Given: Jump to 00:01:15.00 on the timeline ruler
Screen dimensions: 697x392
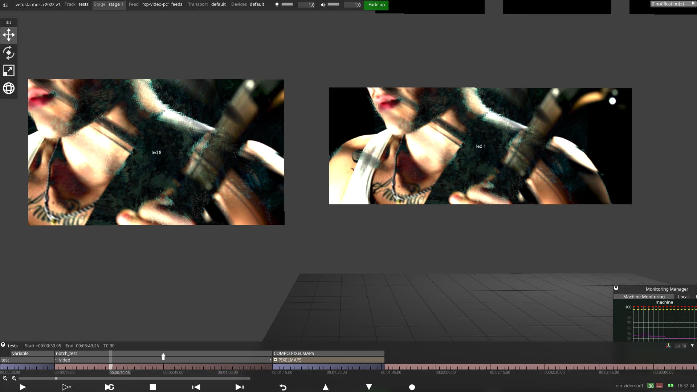Looking at the screenshot, I should (282, 372).
